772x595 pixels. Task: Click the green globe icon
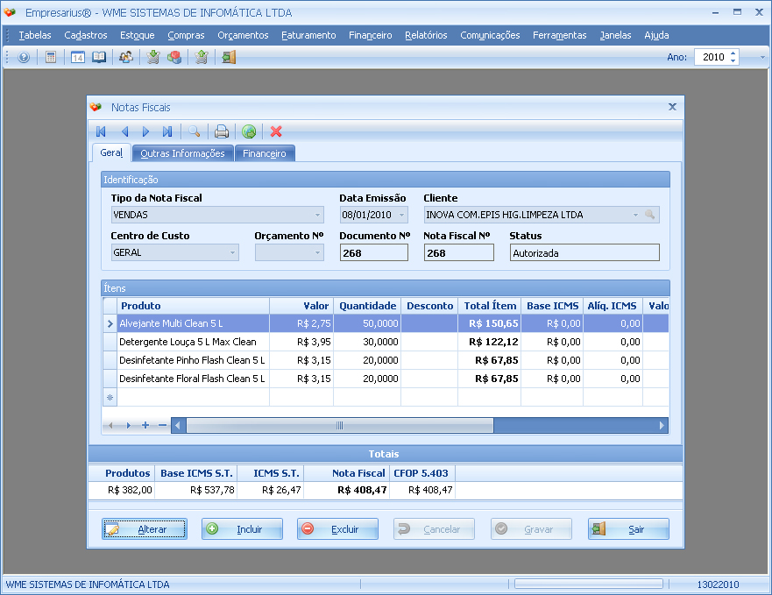point(249,131)
